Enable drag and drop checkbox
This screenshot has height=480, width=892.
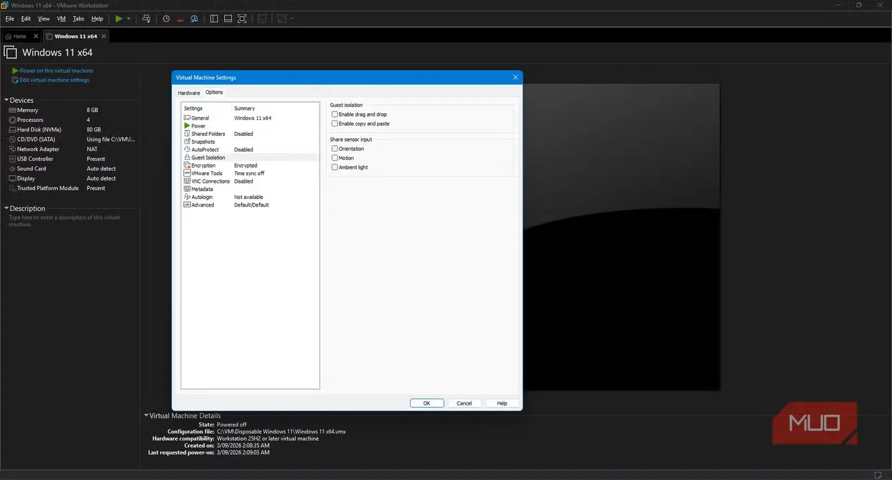point(334,114)
